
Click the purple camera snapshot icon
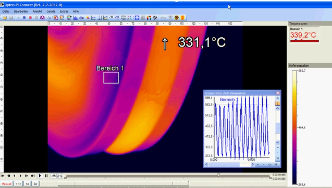coord(42,18)
